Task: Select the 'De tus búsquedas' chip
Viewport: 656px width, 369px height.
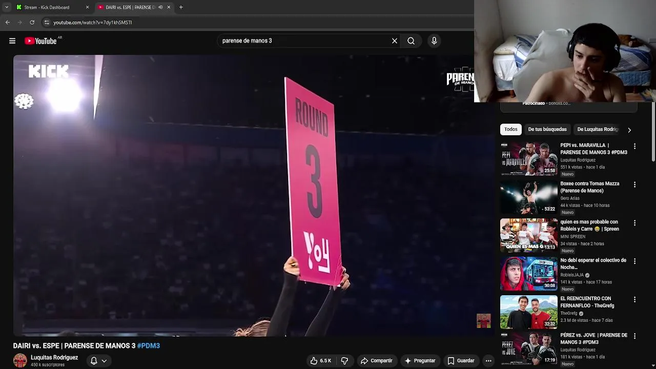Action: [547, 130]
